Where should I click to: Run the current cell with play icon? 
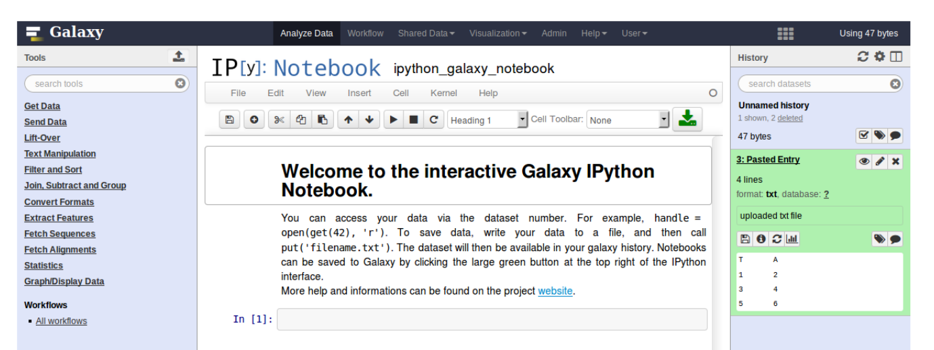point(393,120)
